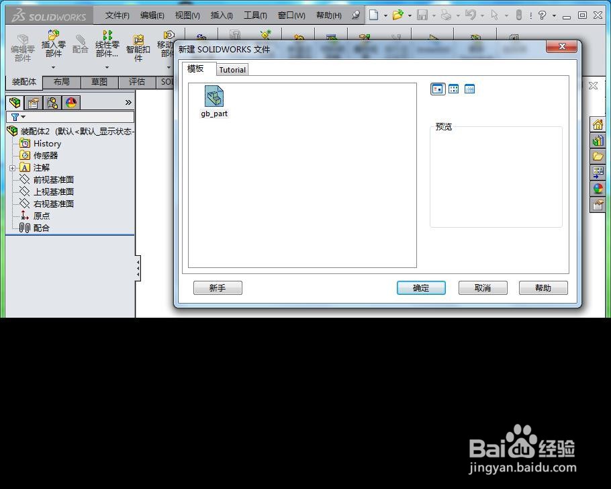Open dropdown arrow next to Open icon

410,16
